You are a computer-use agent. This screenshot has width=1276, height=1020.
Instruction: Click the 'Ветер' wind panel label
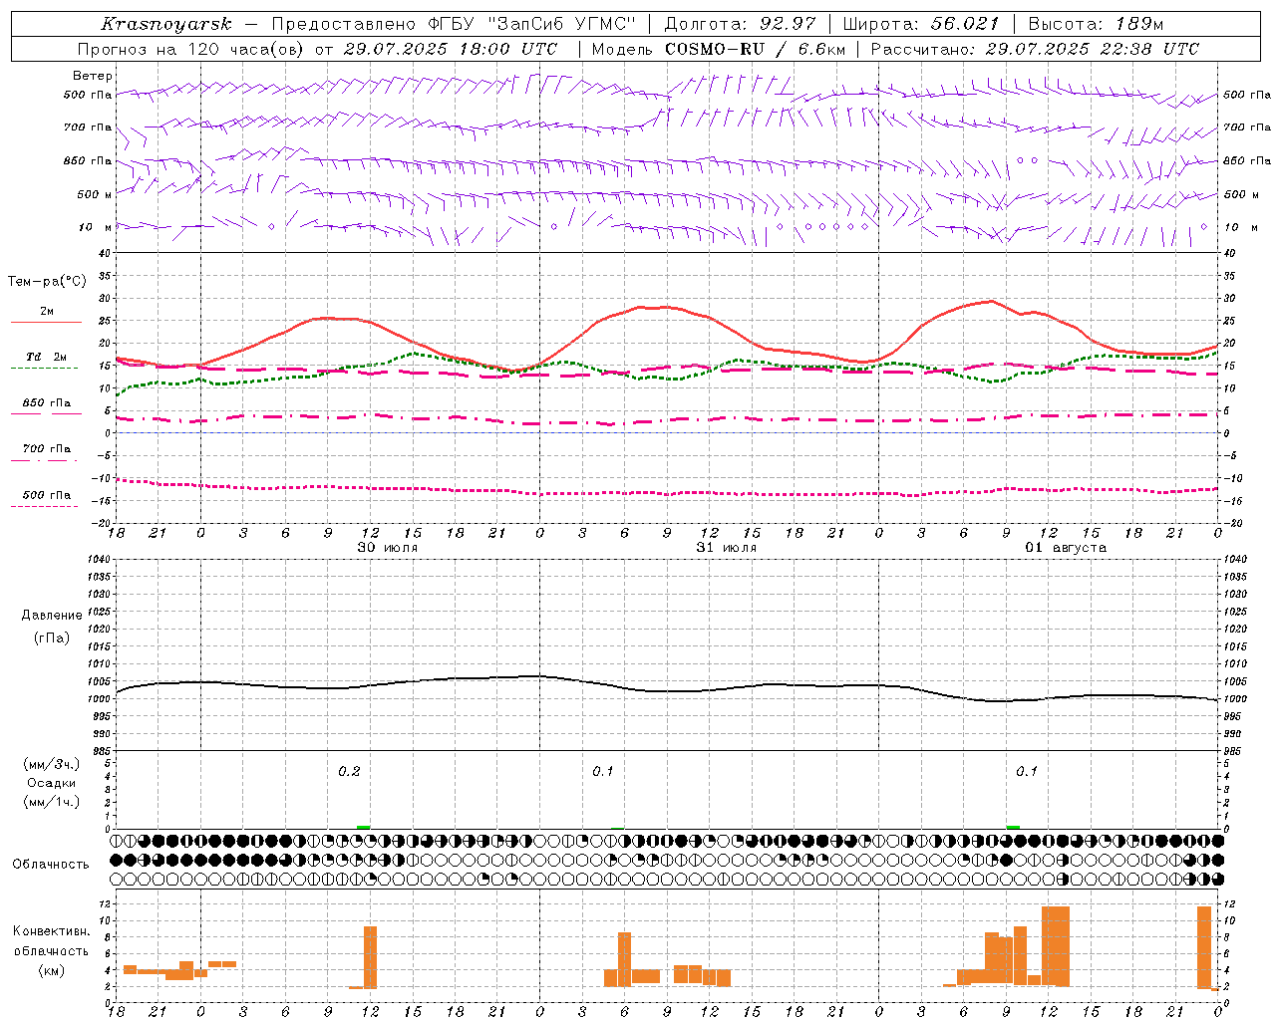coord(93,76)
